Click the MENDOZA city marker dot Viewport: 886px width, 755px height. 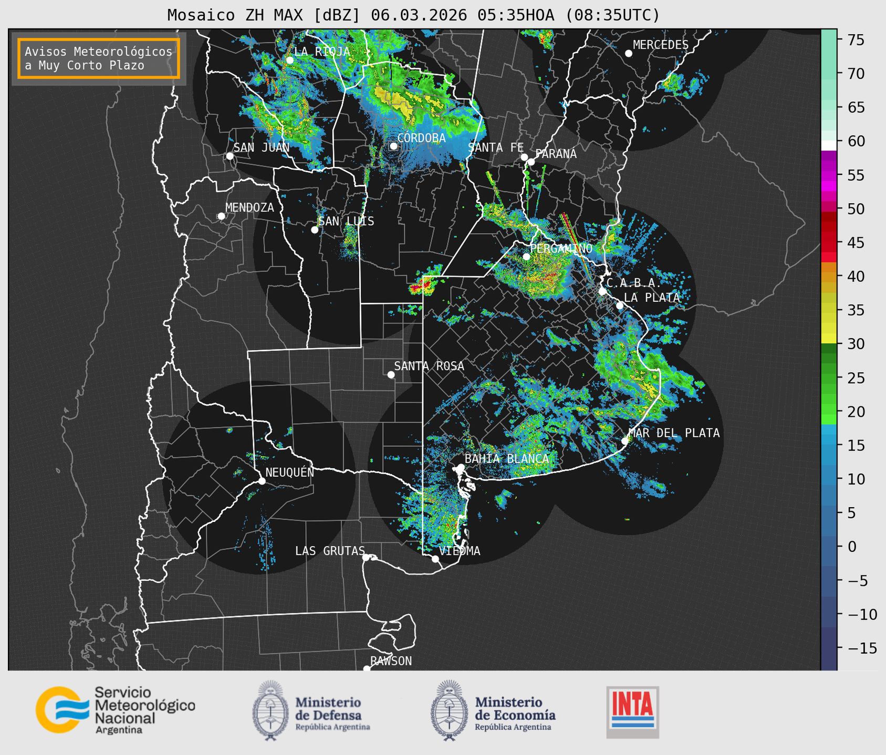pyautogui.click(x=221, y=216)
